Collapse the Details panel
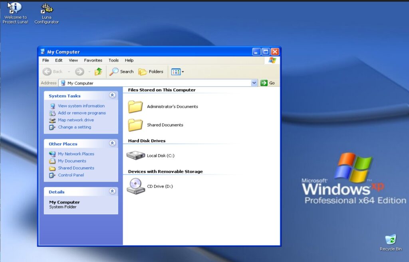Image resolution: width=409 pixels, height=262 pixels. [112, 192]
